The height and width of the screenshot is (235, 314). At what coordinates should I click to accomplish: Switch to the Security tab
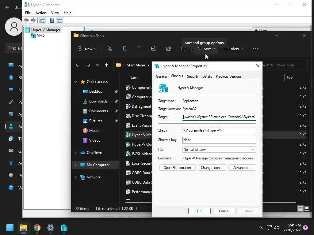click(x=193, y=76)
